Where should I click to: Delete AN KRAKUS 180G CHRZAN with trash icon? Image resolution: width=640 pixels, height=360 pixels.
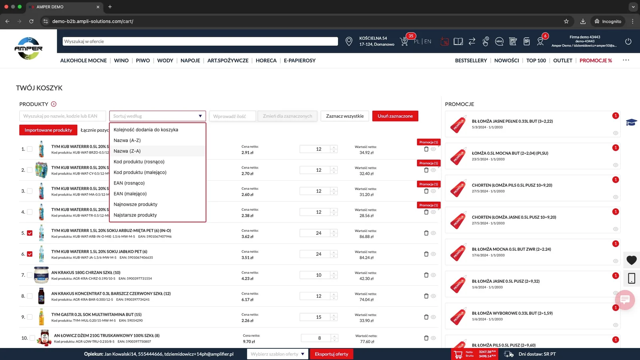(x=426, y=275)
